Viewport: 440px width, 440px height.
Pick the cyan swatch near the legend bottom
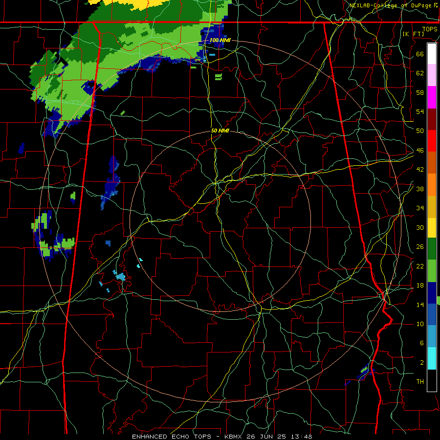tap(432, 358)
